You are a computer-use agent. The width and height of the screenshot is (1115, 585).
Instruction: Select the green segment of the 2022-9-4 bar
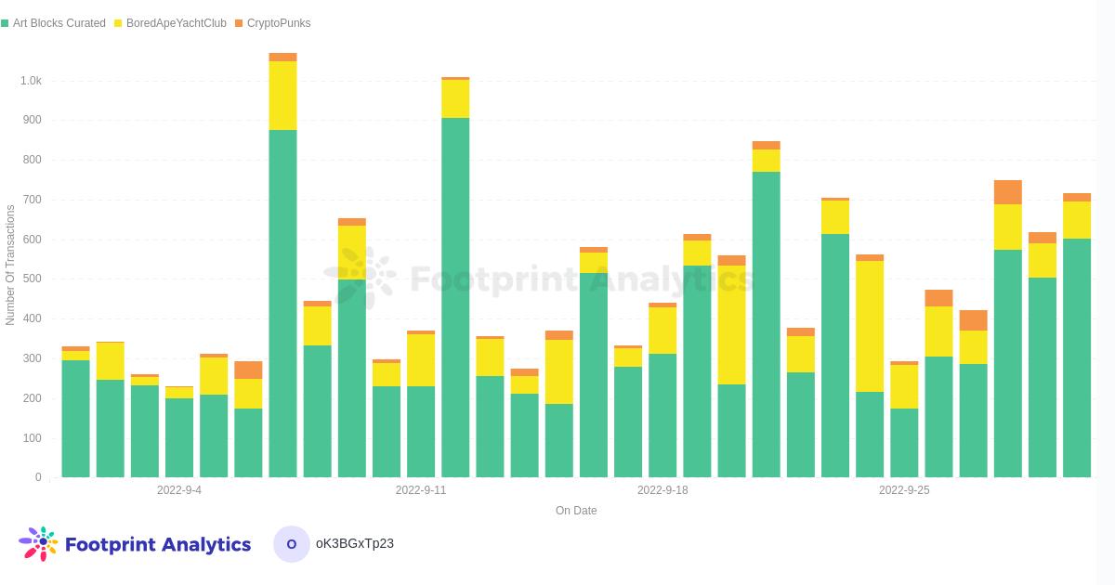(179, 437)
